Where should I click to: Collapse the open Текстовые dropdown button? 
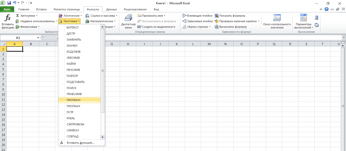pos(69,21)
